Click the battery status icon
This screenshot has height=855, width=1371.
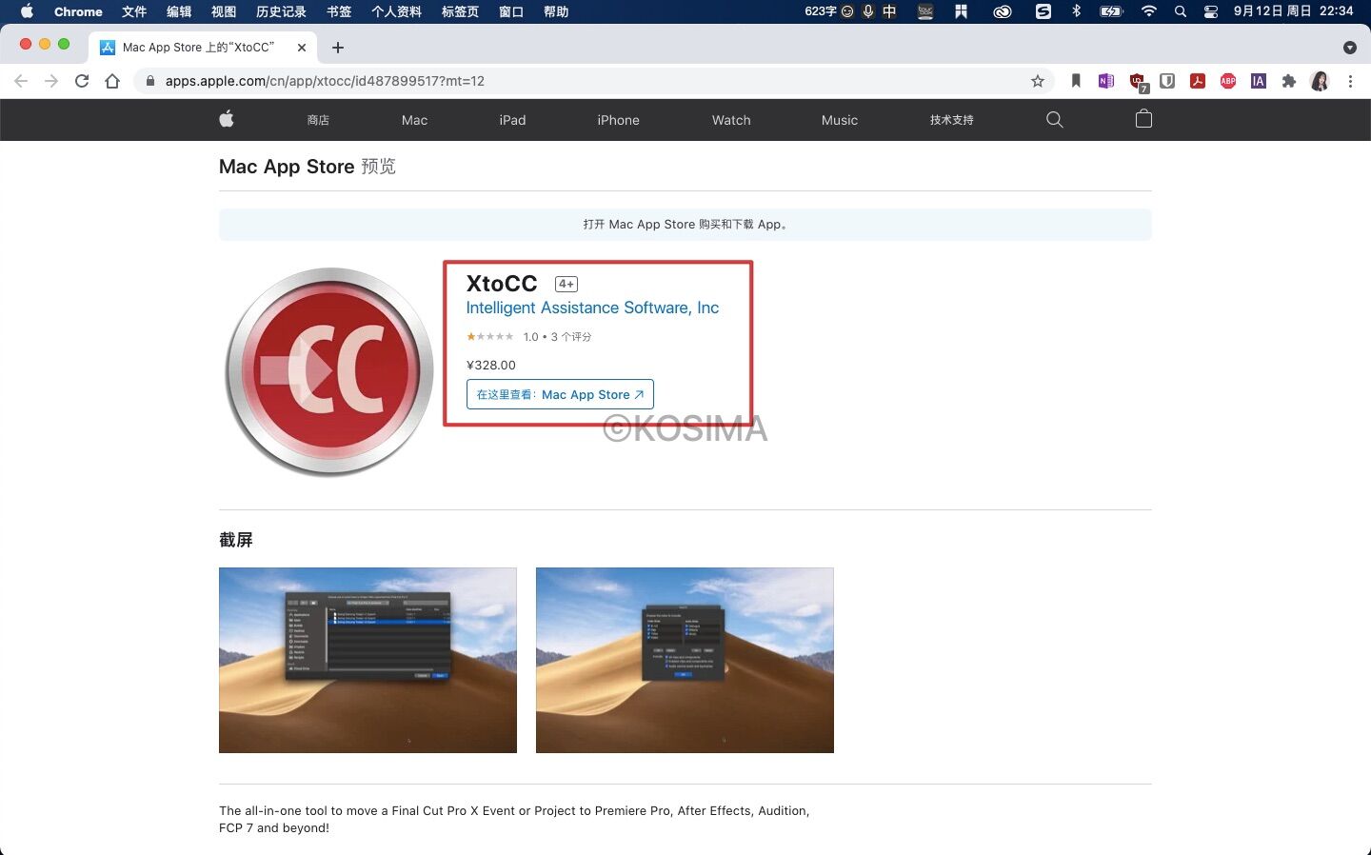1111,11
